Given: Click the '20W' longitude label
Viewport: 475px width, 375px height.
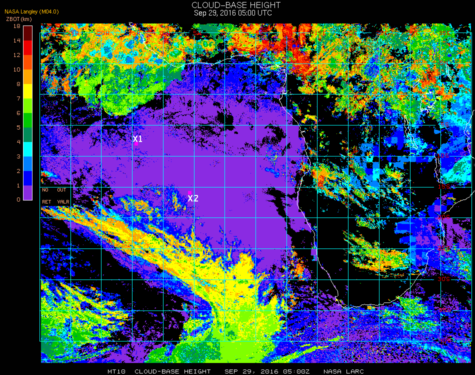Looking at the screenshot, I should pyautogui.click(x=103, y=33).
